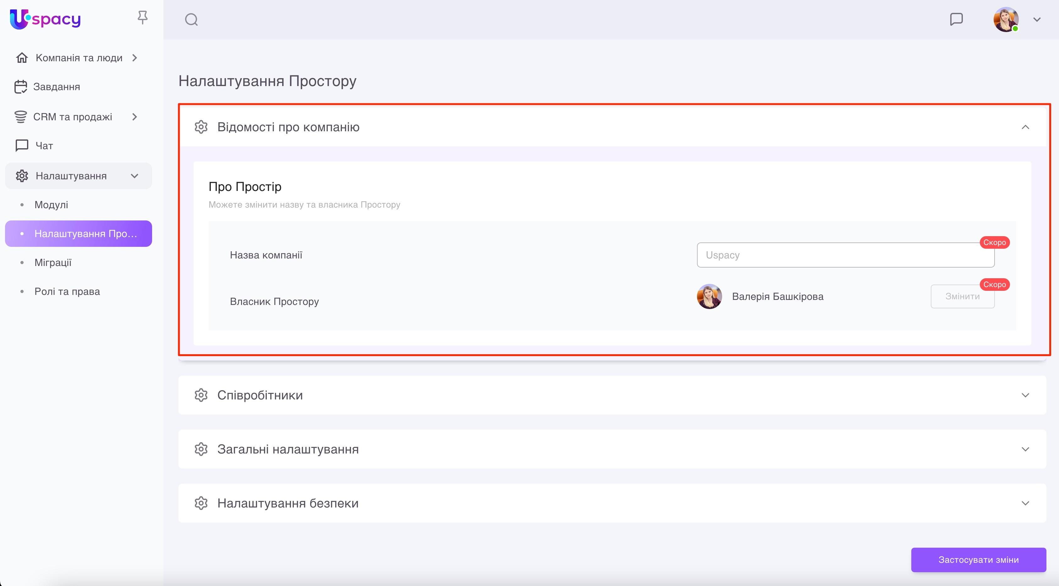
Task: Open Чат from the sidebar
Action: (44, 145)
